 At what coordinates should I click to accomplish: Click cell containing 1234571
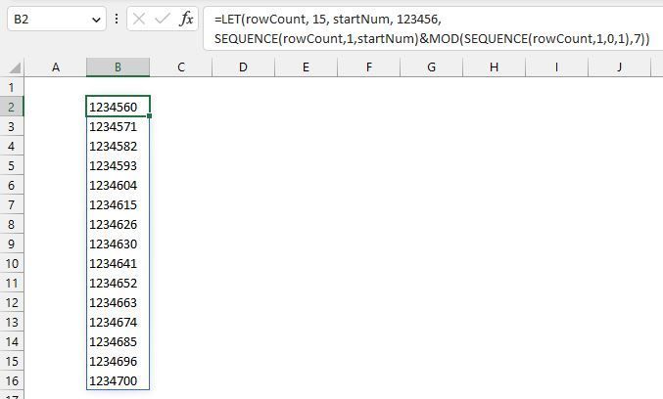[x=118, y=127]
